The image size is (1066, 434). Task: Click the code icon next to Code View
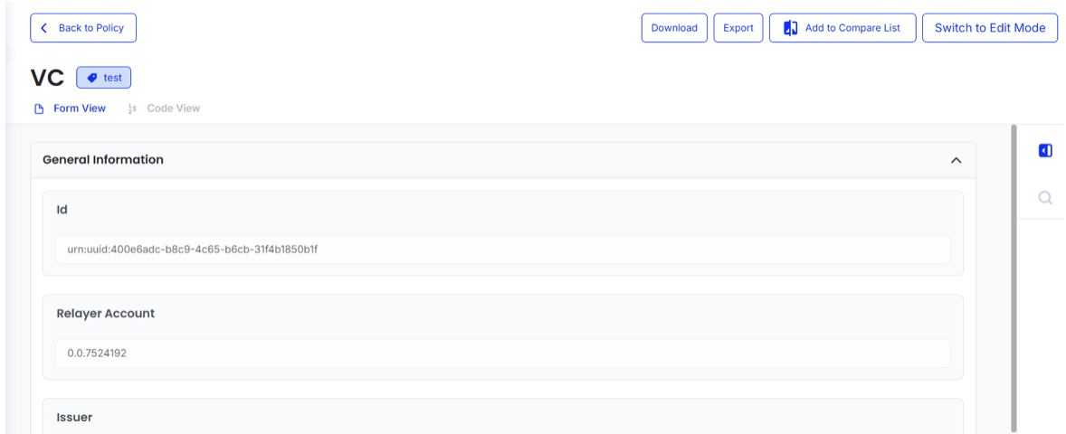tap(132, 109)
